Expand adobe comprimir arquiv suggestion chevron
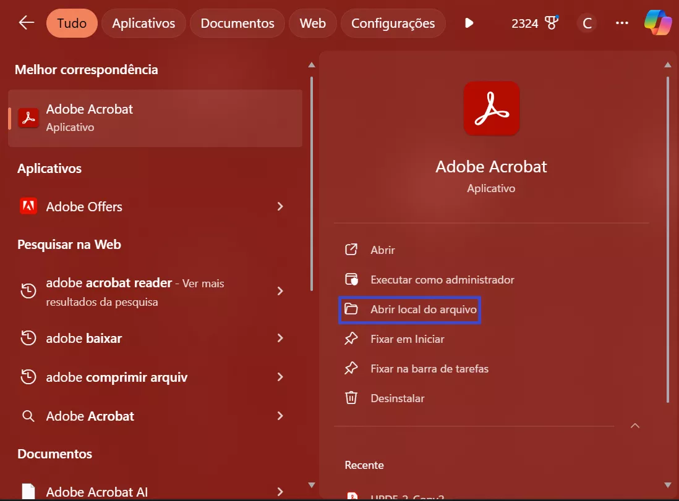The height and width of the screenshot is (501, 679). coord(280,377)
